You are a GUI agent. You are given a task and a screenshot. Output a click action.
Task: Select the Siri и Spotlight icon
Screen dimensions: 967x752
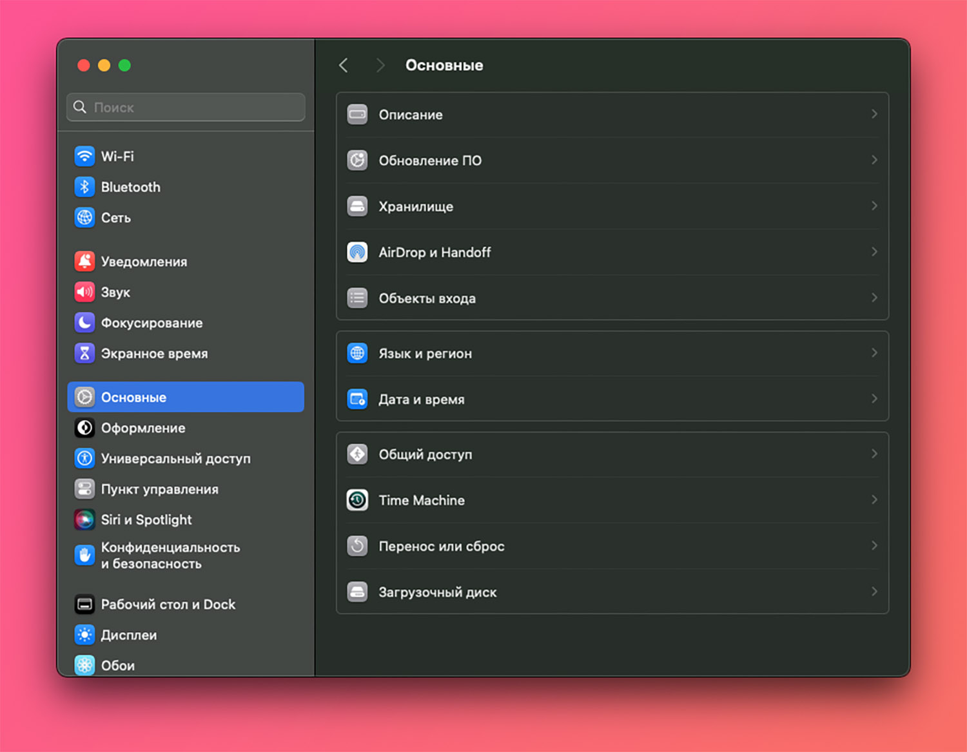click(x=84, y=519)
